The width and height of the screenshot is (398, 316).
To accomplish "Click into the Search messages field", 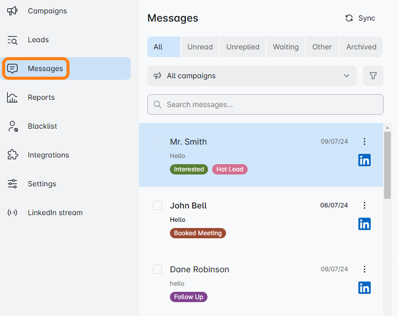I will [265, 104].
